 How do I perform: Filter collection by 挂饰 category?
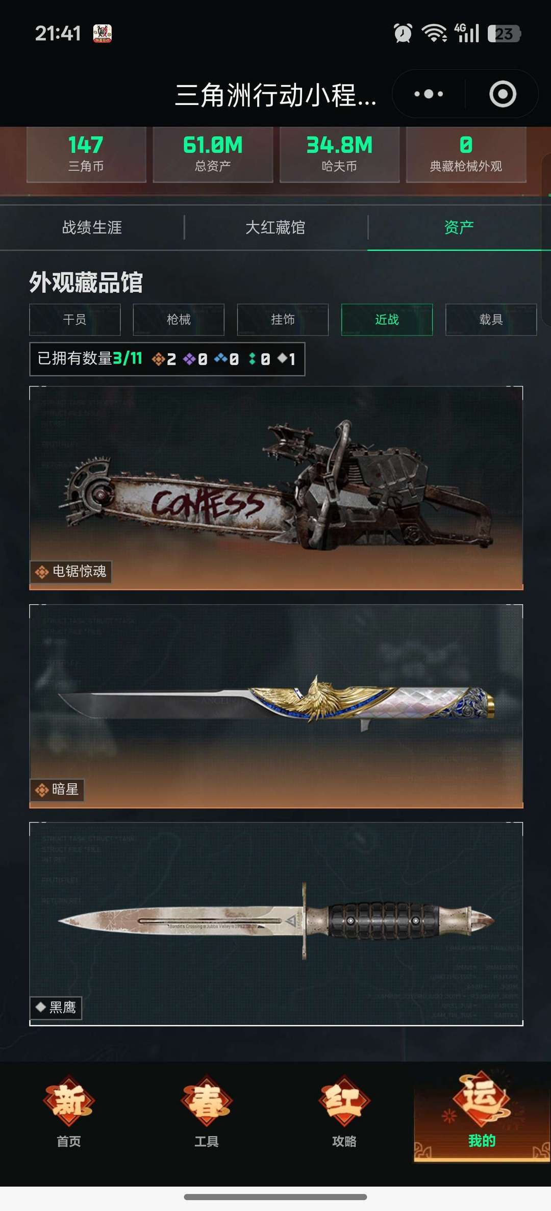tap(283, 320)
